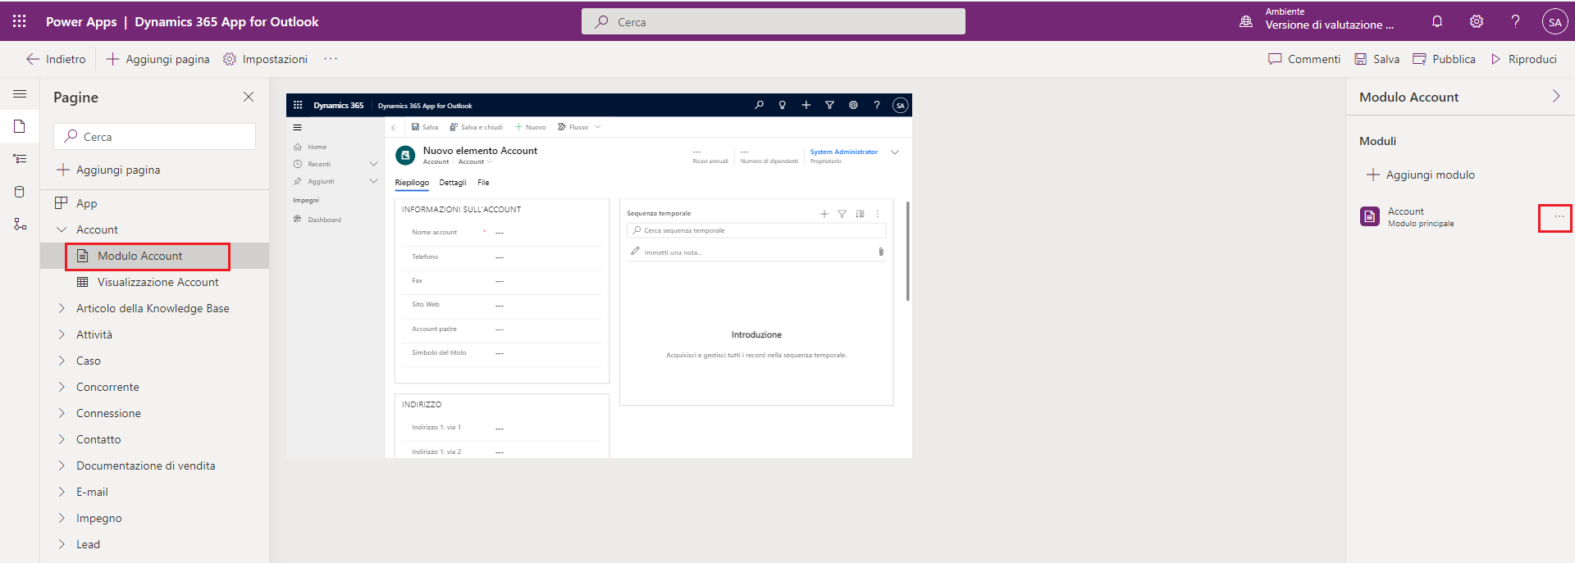
Task: Click Pubblica button
Action: pyautogui.click(x=1444, y=59)
